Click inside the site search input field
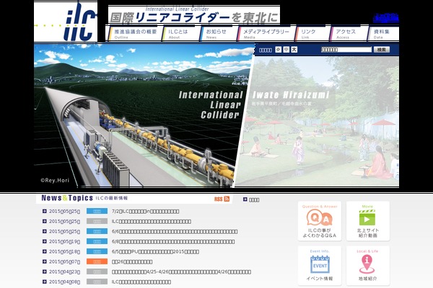The image size is (433, 288). (346, 50)
